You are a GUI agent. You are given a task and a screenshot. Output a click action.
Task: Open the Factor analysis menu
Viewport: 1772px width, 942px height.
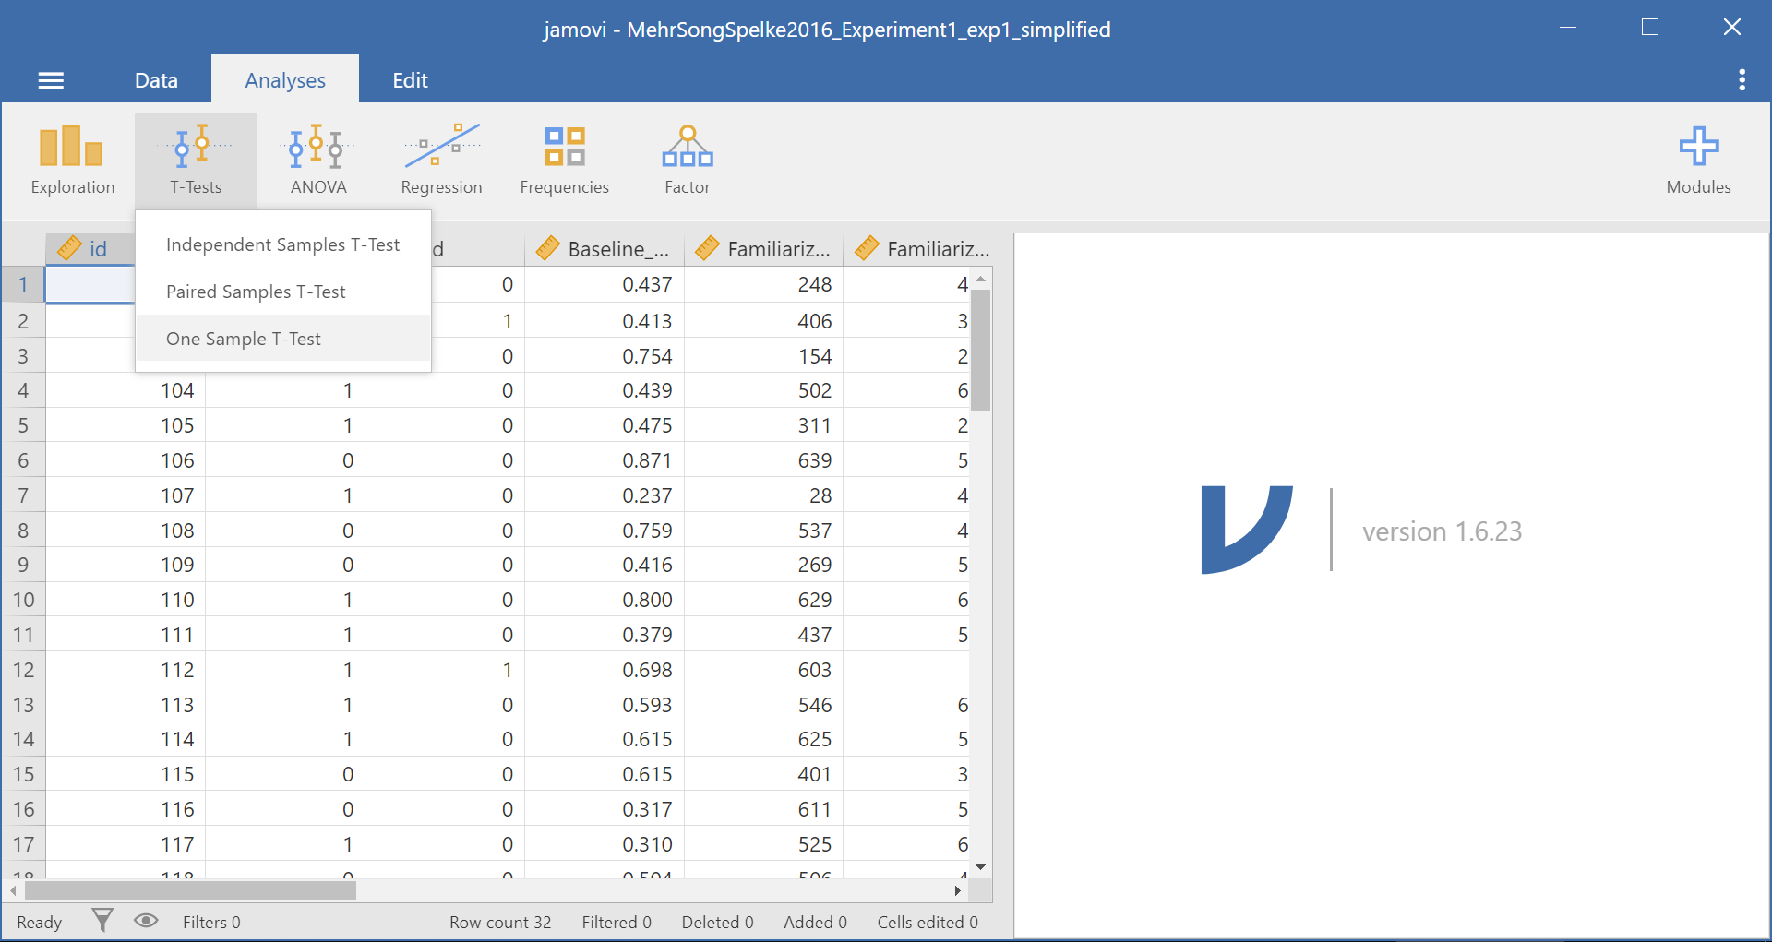point(688,161)
